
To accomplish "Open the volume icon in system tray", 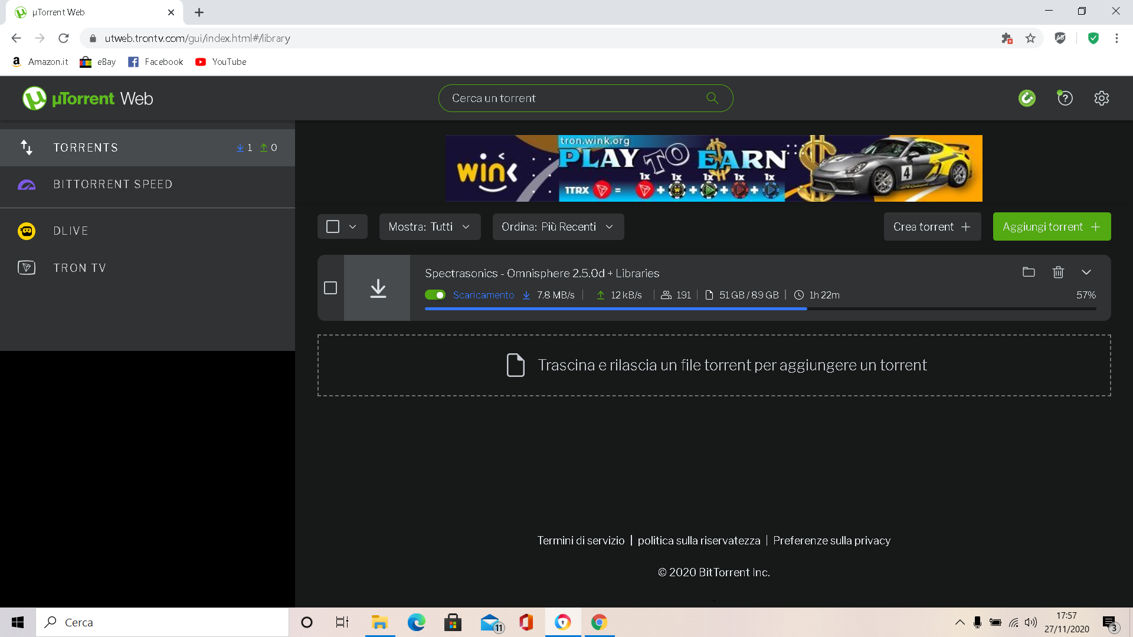I will [x=1030, y=622].
